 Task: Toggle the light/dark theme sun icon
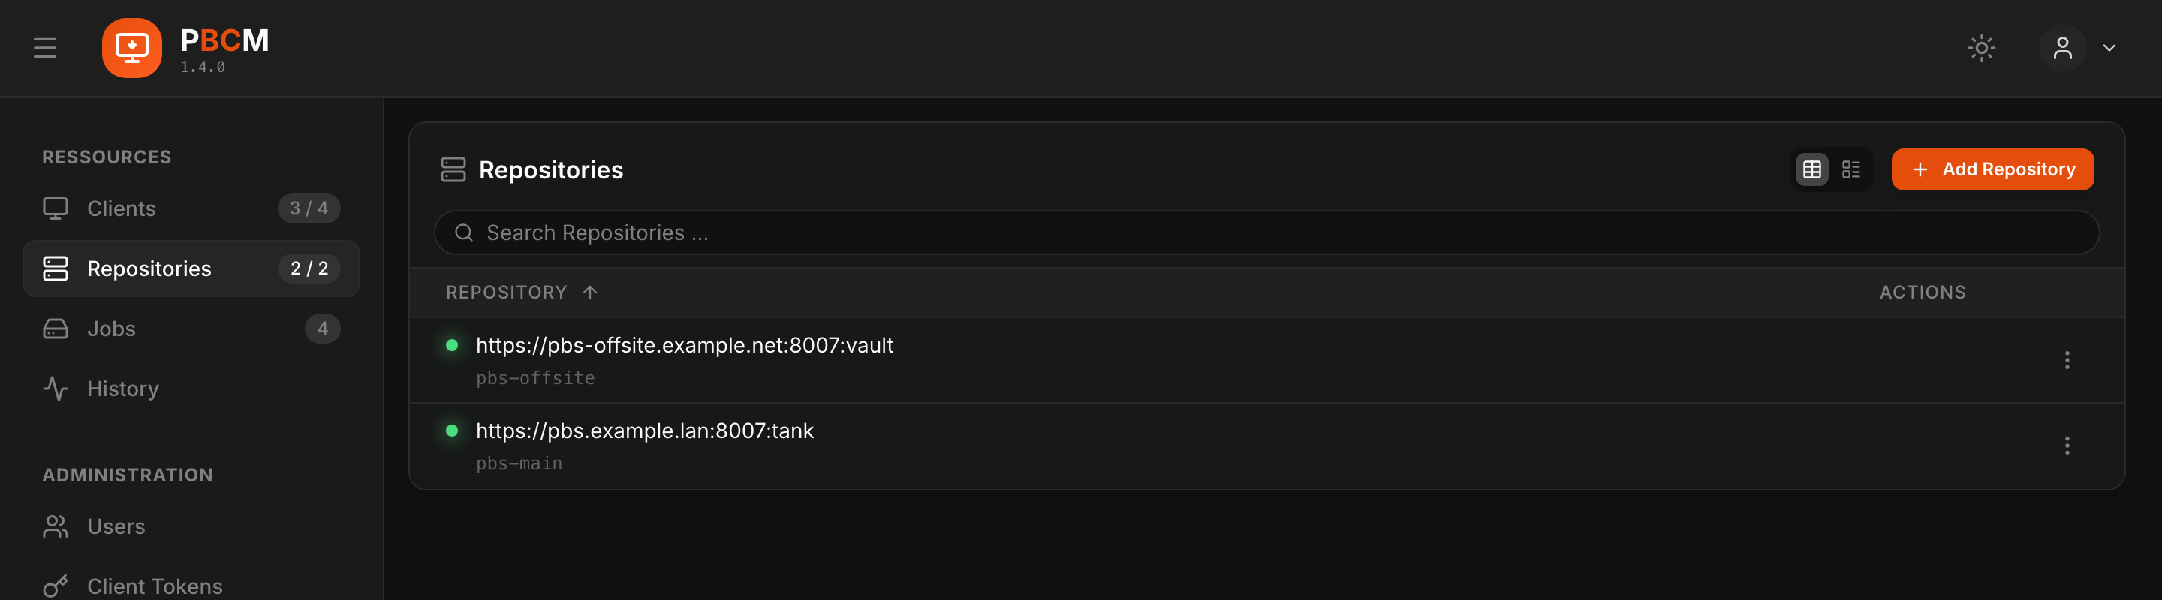click(1982, 48)
